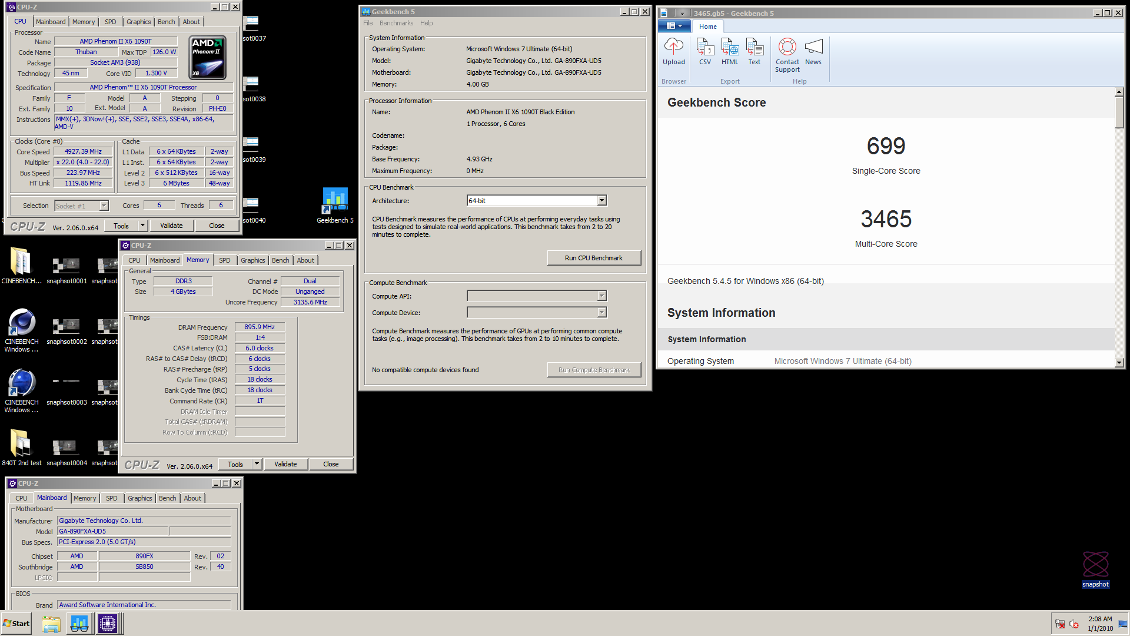Open snaphsot0004 desktop file

click(67, 452)
